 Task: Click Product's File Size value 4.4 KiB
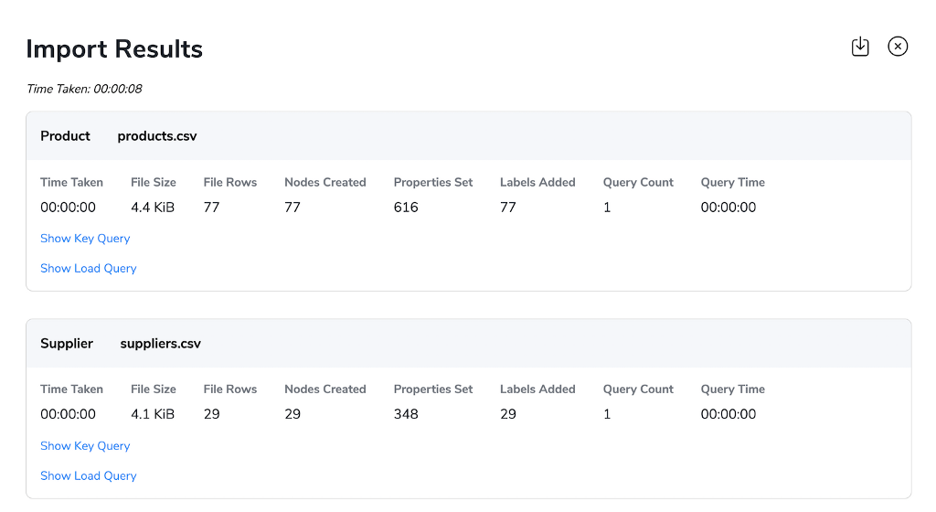click(153, 207)
